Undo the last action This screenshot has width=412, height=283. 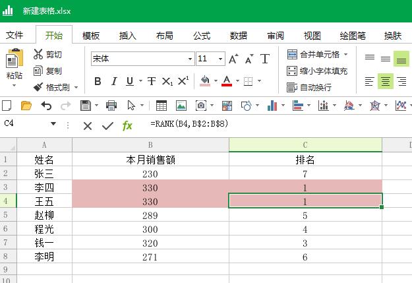46,106
